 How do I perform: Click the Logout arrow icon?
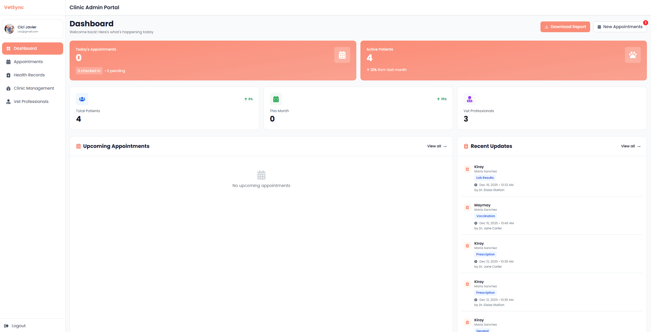tap(6, 326)
